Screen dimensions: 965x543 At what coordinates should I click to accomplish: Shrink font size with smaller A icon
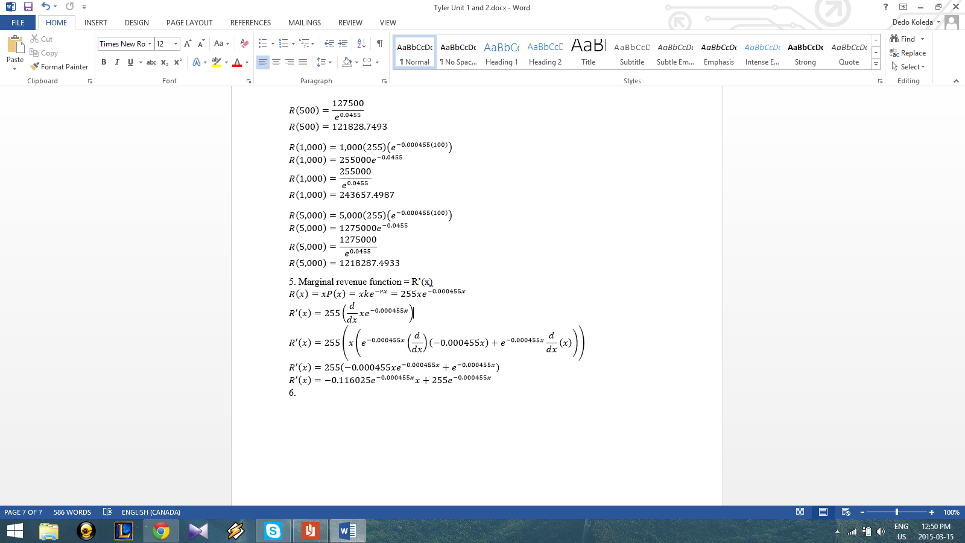[201, 43]
